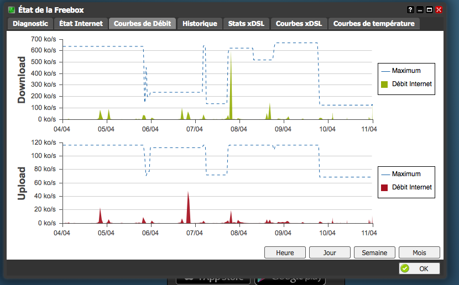Click the Download axis title
Viewport: 459px width, 285px height.
22,80
